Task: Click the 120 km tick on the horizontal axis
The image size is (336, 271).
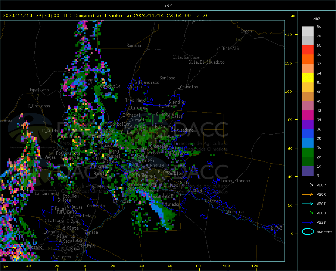Action: click(255, 266)
